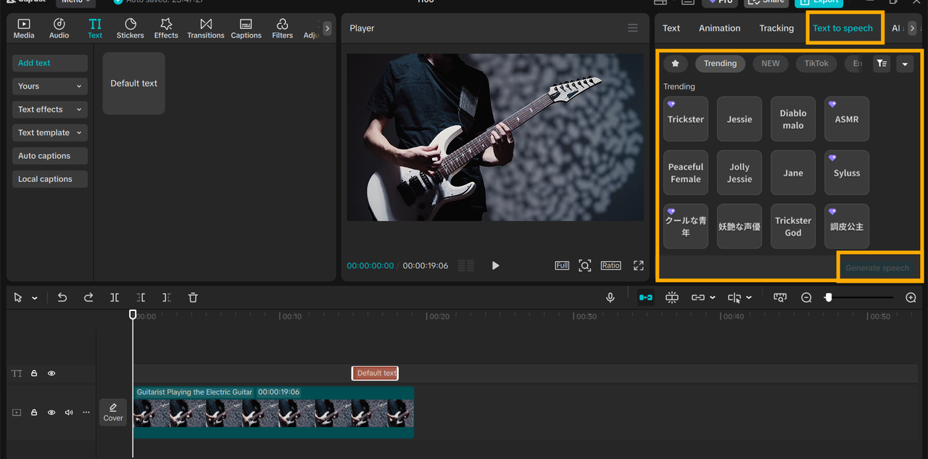Adjust the timeline zoom slider handle
928x459 pixels.
(x=829, y=297)
